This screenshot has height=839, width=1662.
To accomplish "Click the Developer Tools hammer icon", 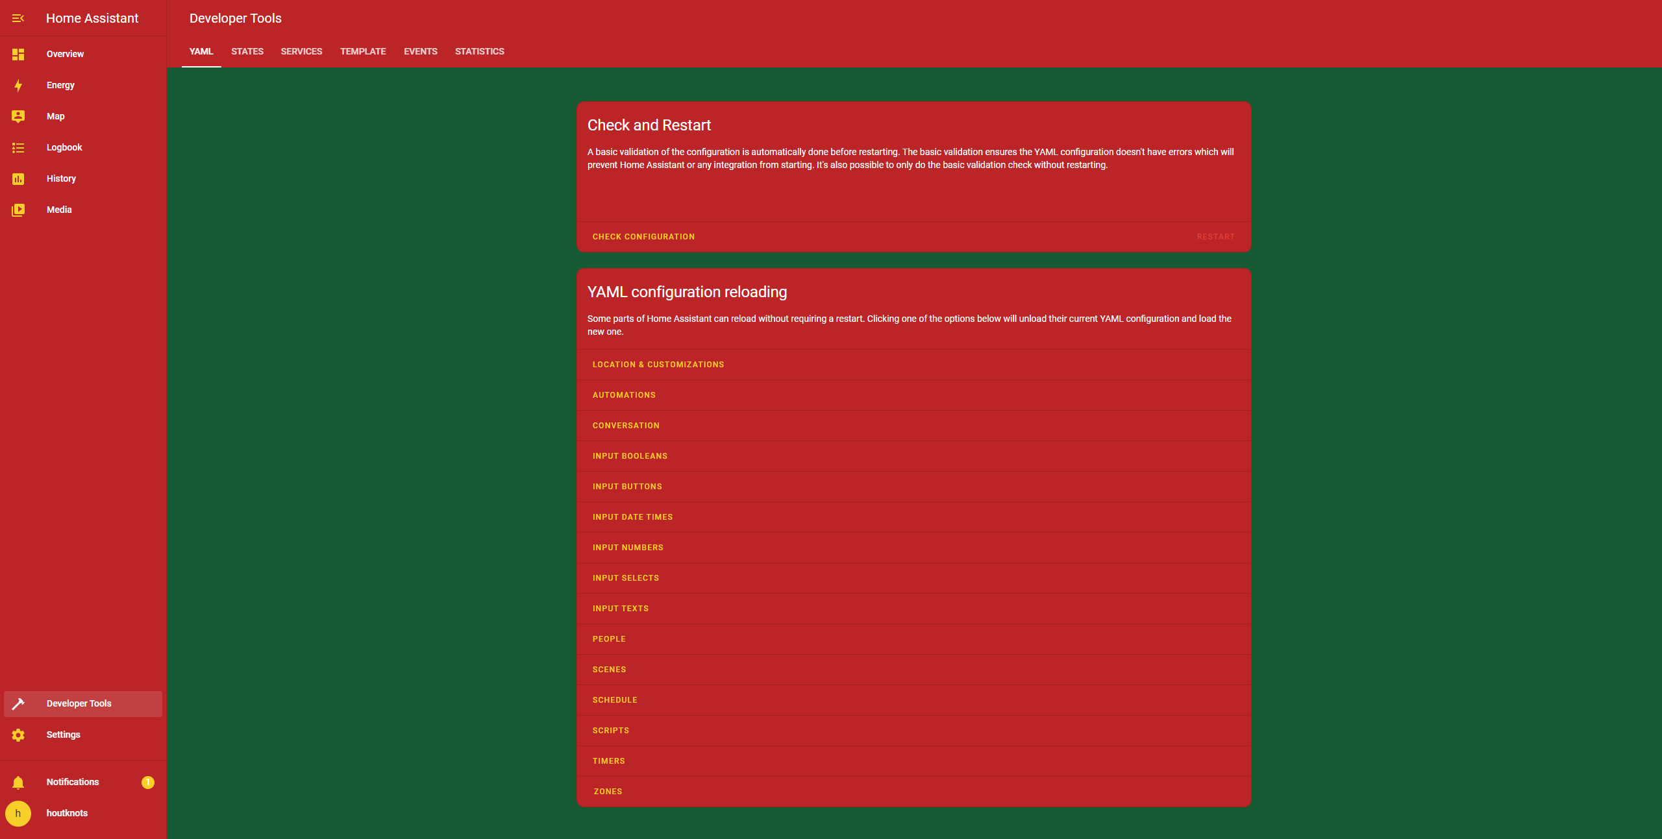I will click(18, 704).
